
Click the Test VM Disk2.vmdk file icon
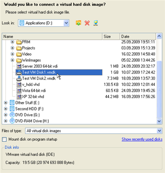coord(19,79)
